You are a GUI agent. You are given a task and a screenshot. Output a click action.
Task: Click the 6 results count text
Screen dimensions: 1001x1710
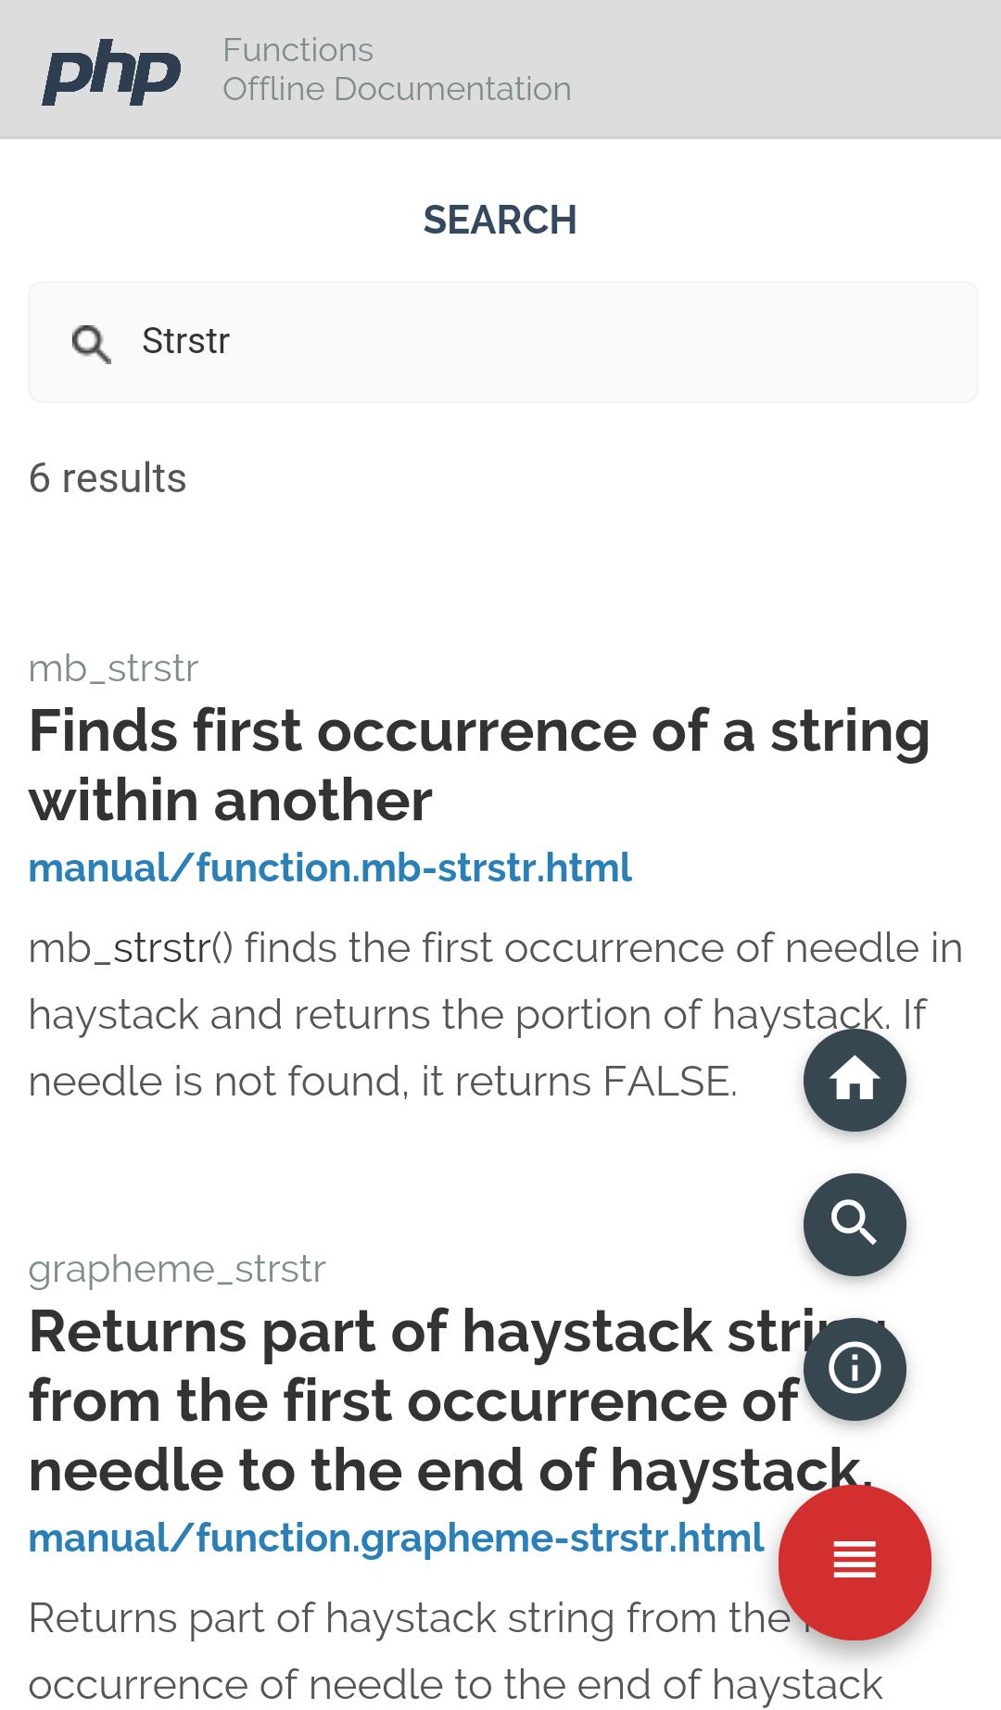(108, 476)
